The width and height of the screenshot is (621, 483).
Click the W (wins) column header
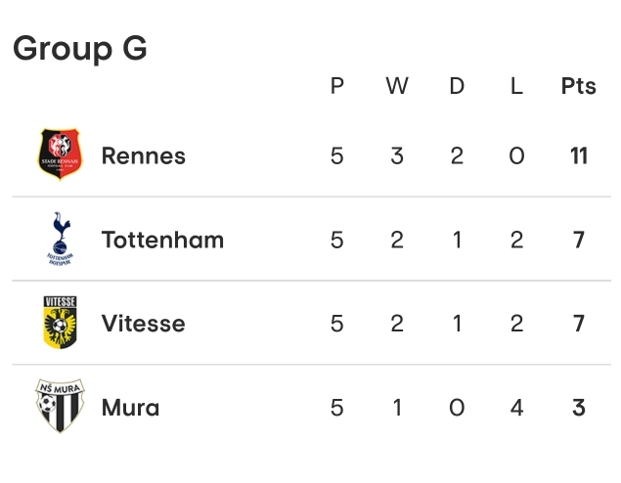[397, 86]
